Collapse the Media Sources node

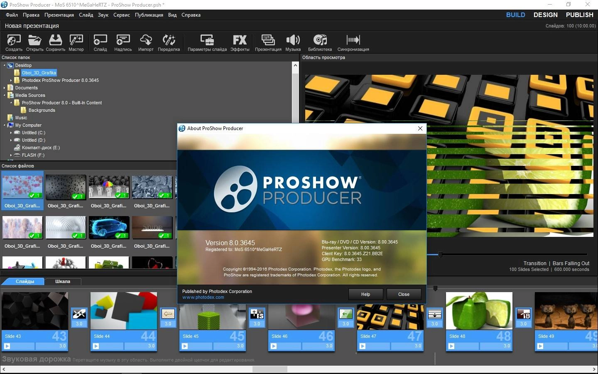click(5, 95)
